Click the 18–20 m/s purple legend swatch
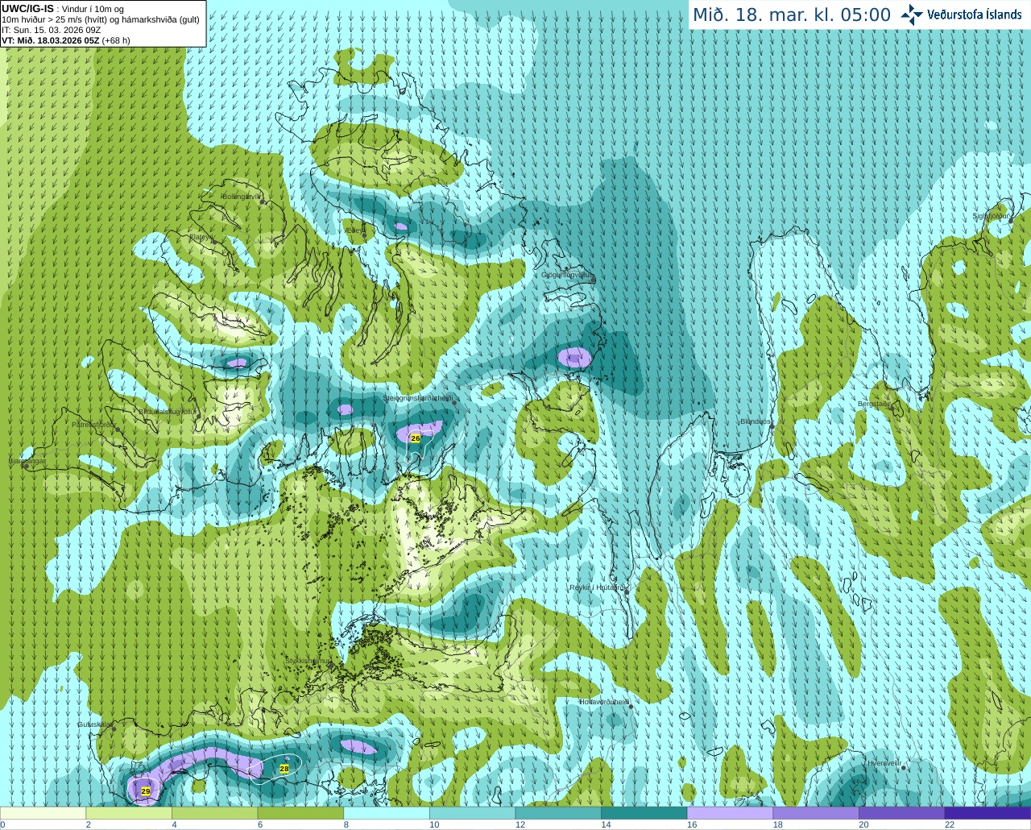The height and width of the screenshot is (830, 1031). coord(816,813)
